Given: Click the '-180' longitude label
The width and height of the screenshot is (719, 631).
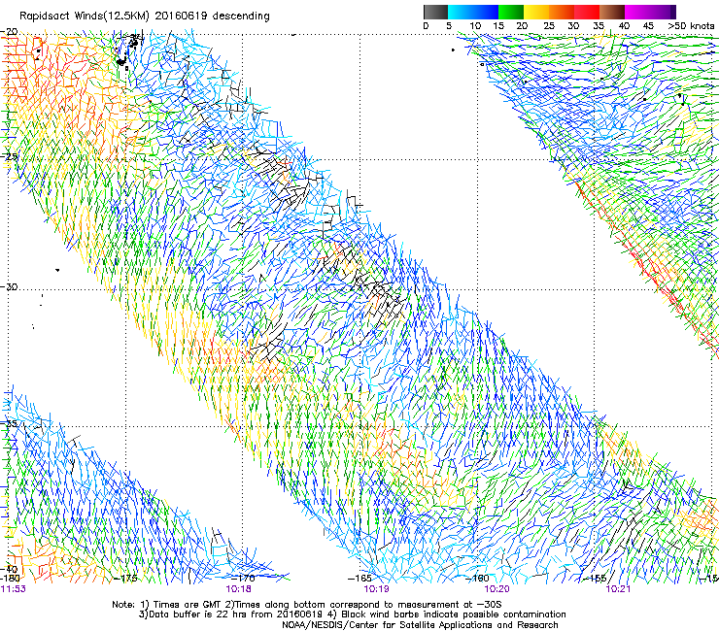Looking at the screenshot, I should (10, 579).
